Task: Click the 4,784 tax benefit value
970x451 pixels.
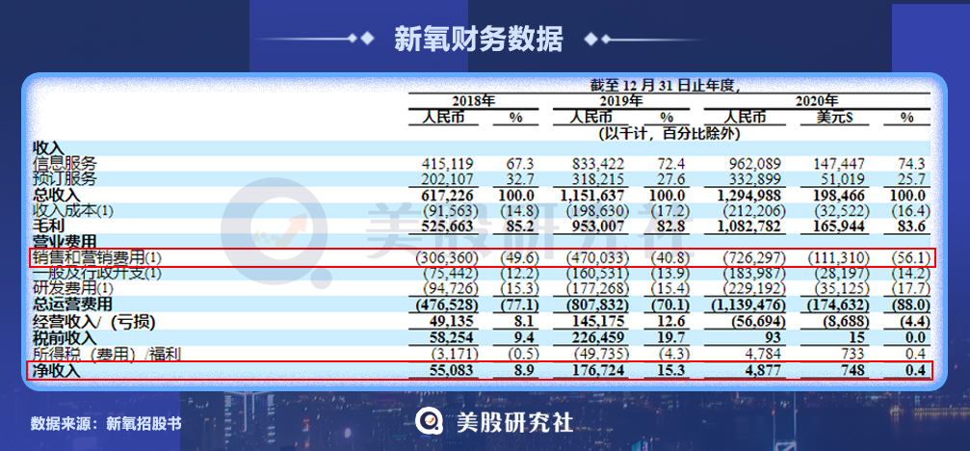Action: point(763,355)
